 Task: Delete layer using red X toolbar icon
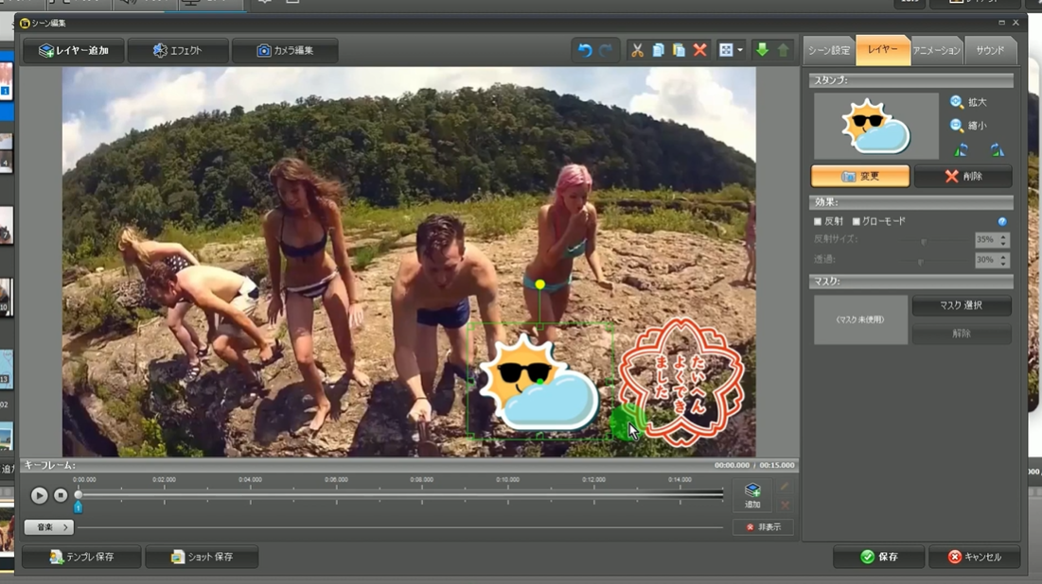tap(700, 50)
